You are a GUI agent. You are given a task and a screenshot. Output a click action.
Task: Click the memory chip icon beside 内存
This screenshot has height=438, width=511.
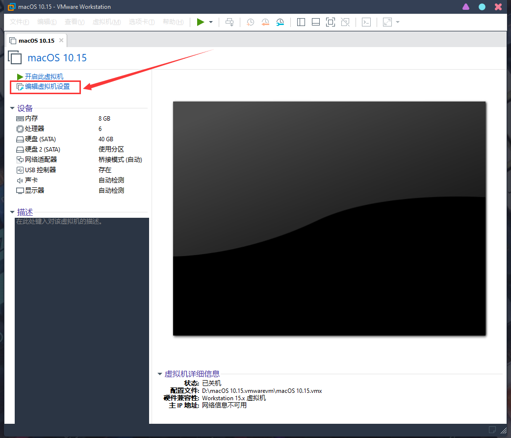pos(20,119)
